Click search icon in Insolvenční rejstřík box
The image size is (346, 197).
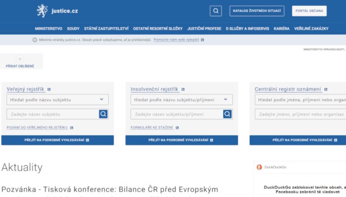click(x=227, y=114)
